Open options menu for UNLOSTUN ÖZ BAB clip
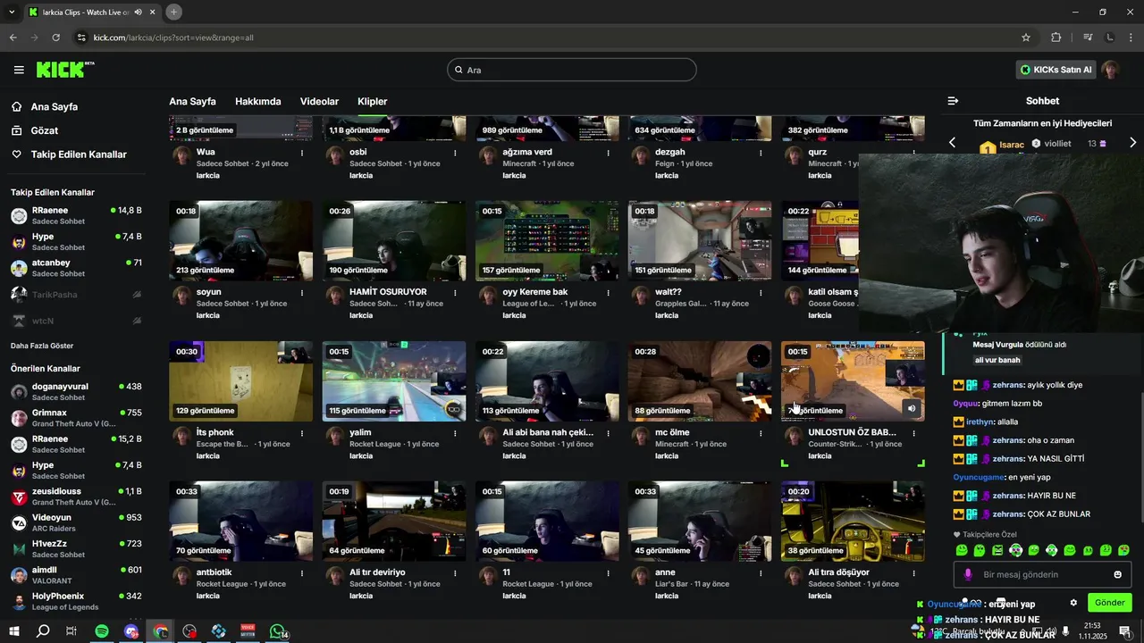The width and height of the screenshot is (1144, 643). click(x=913, y=432)
